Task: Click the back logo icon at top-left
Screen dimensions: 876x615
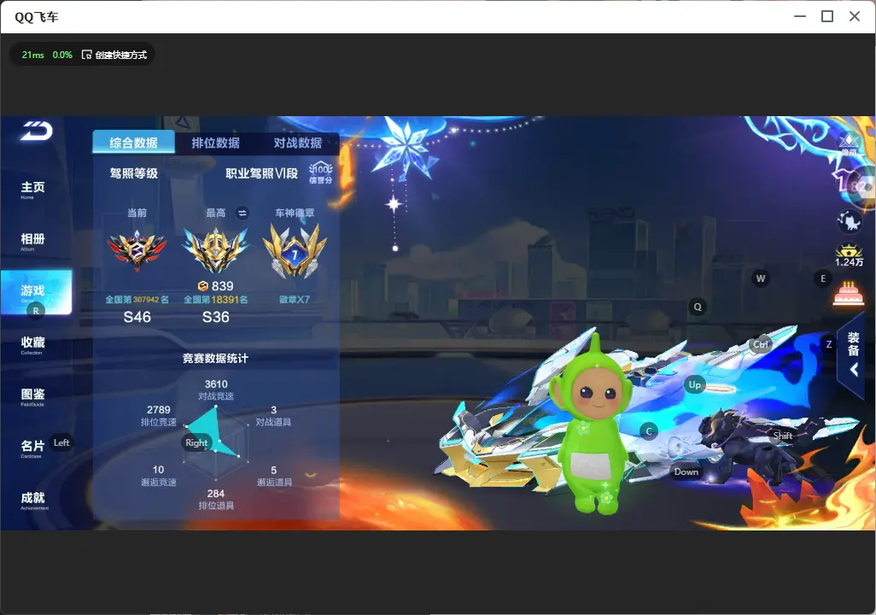Action: (x=37, y=131)
